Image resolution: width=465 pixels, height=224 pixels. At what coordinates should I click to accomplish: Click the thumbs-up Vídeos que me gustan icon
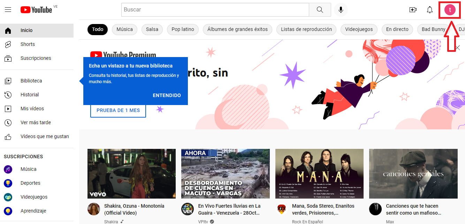pyautogui.click(x=8, y=136)
